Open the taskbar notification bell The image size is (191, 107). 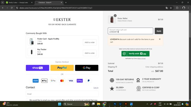[182, 104]
